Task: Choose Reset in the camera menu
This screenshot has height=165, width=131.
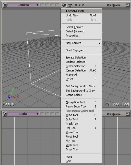Action: click(81, 79)
